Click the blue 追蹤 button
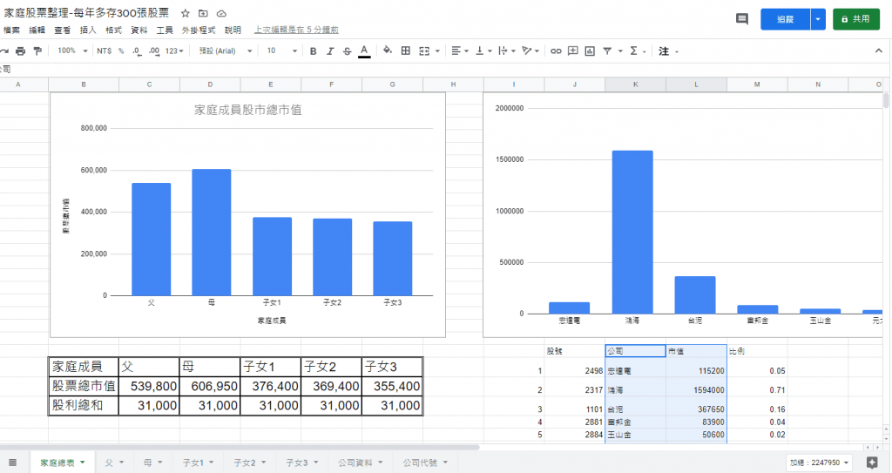 (785, 18)
